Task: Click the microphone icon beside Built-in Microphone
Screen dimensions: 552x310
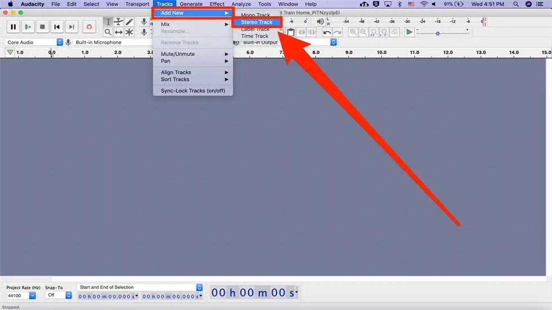Action: tap(68, 42)
